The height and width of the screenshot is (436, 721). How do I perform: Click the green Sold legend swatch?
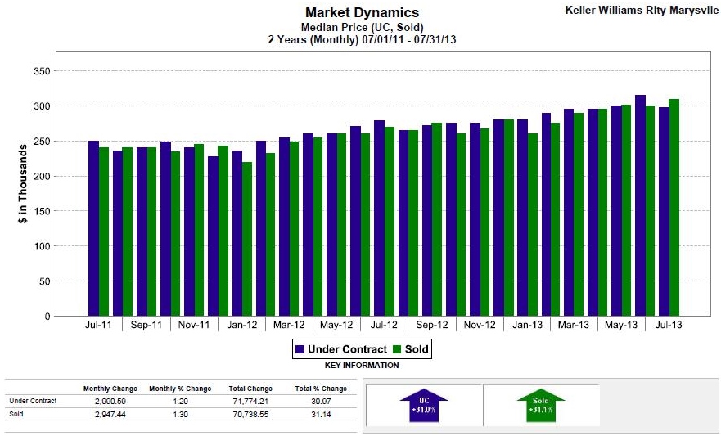click(x=397, y=349)
